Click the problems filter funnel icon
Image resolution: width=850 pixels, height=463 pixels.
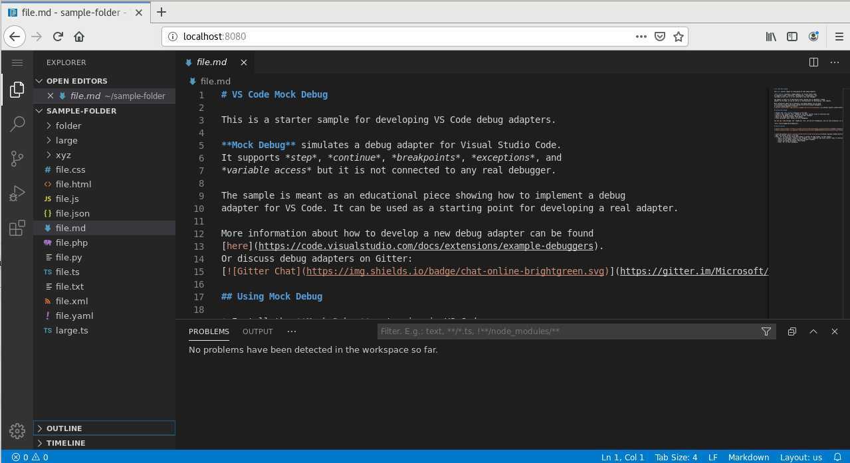point(766,331)
